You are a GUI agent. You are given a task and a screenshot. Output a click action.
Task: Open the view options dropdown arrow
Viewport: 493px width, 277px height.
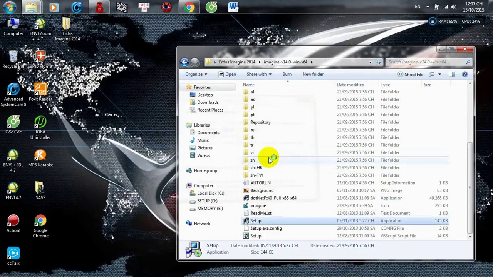(439, 74)
